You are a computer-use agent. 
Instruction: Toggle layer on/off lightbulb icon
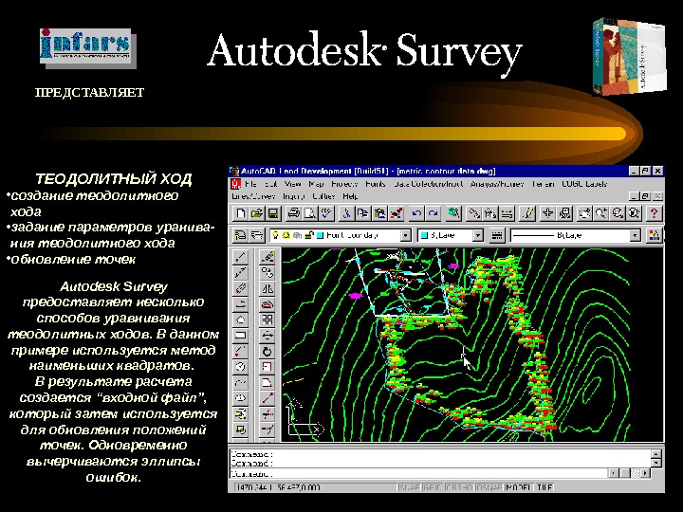pyautogui.click(x=275, y=235)
